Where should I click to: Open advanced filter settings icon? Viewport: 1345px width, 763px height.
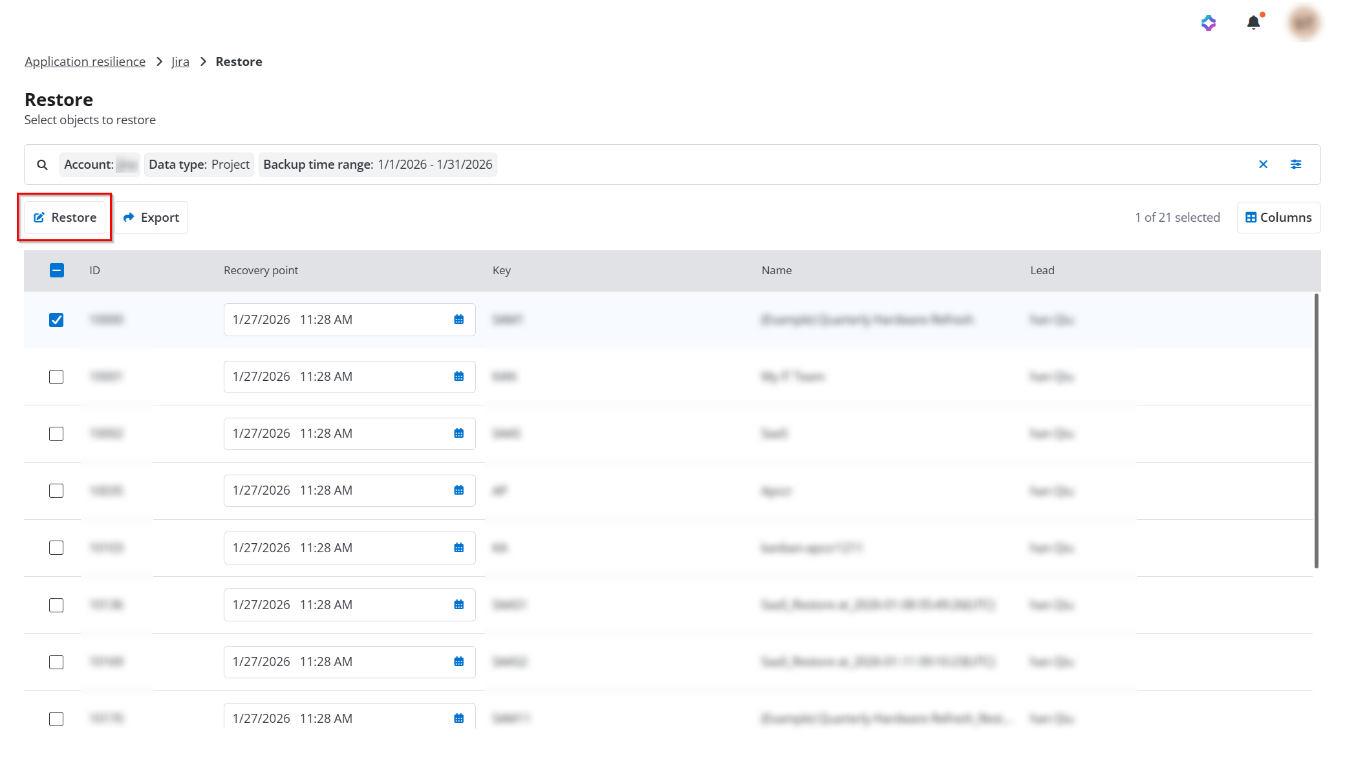point(1296,164)
